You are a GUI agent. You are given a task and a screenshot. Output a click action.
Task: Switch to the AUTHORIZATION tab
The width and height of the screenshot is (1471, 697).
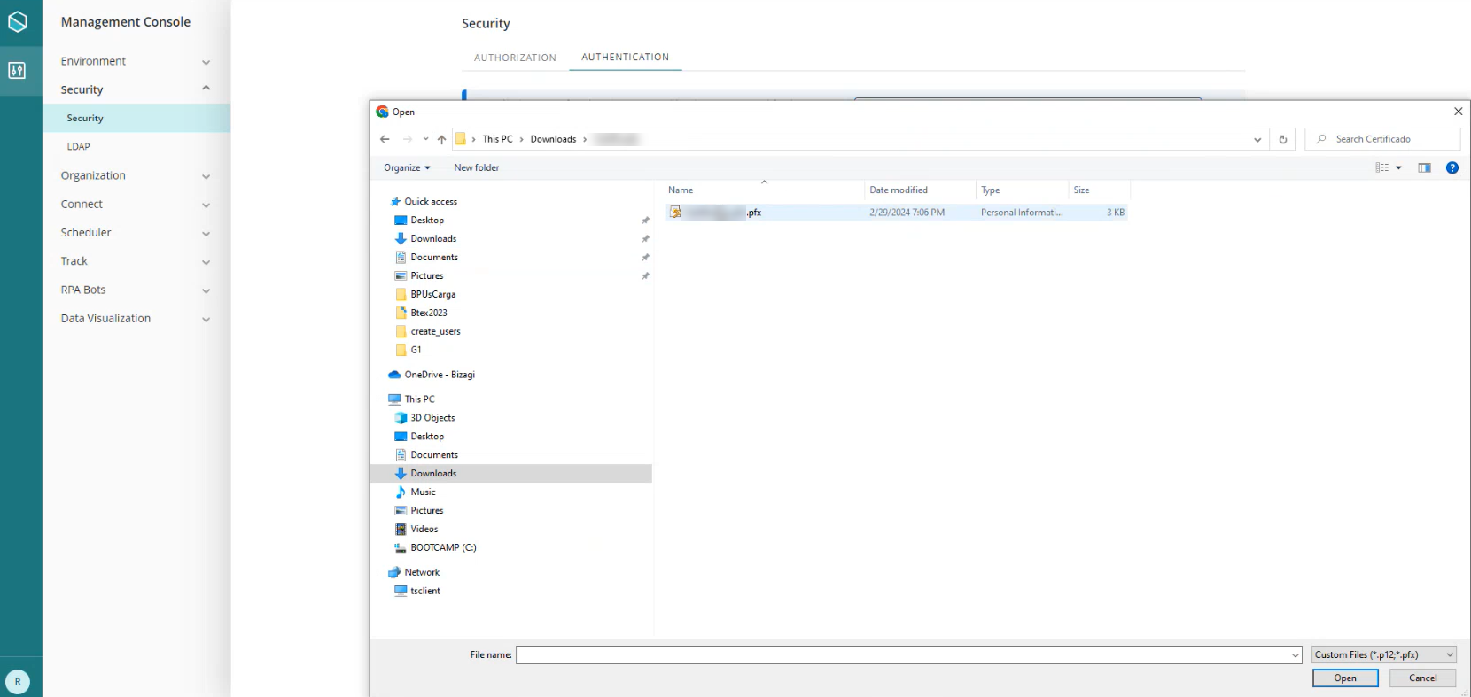pos(515,58)
